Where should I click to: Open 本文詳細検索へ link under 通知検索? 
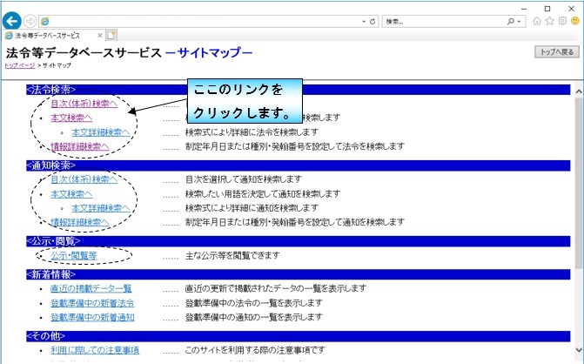point(101,208)
